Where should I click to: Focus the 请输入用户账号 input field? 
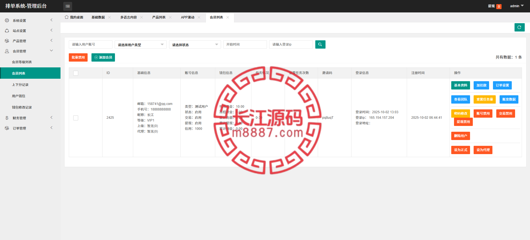click(x=91, y=44)
